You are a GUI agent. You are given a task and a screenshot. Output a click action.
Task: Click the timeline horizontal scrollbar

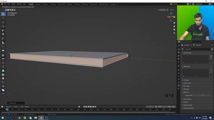[88, 113]
